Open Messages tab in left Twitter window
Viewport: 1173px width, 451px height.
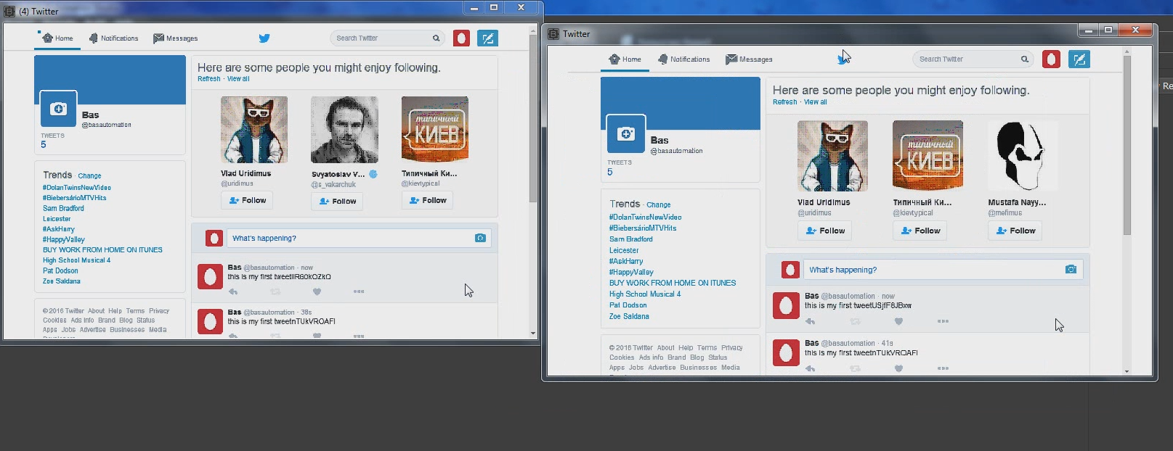point(176,38)
